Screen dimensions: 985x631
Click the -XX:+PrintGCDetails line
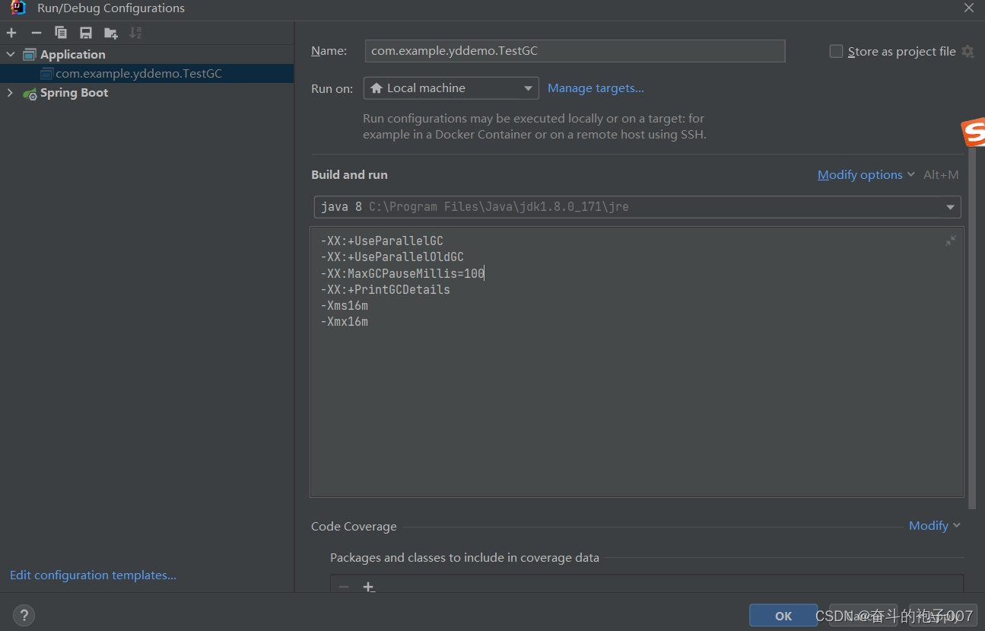point(385,290)
